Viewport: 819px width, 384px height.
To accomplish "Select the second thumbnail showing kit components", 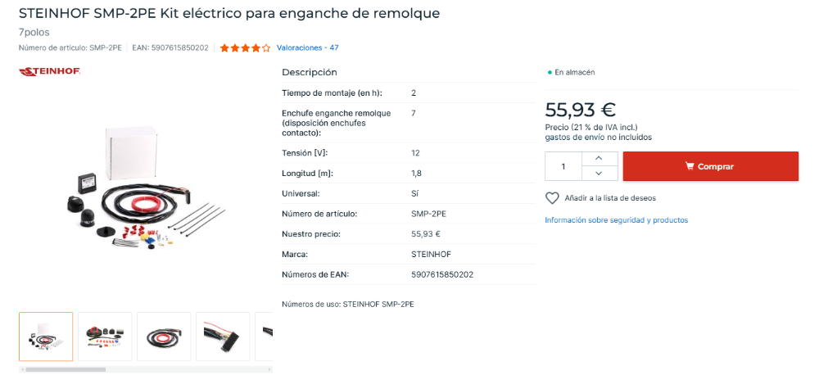I will pyautogui.click(x=105, y=337).
